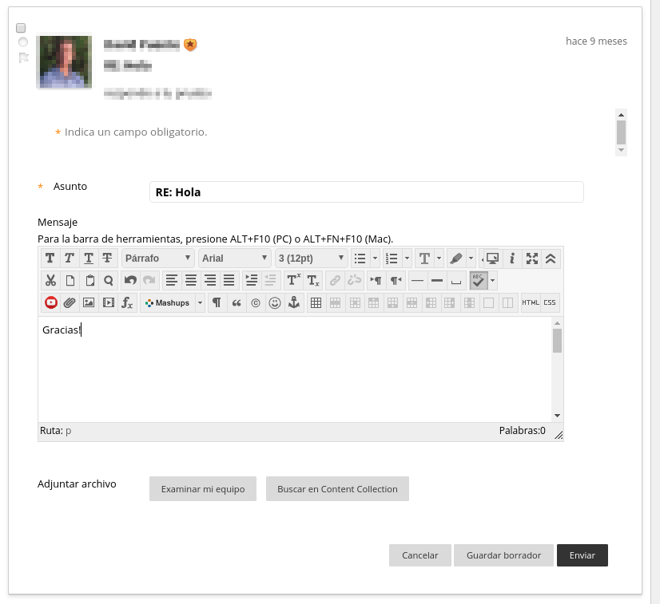This screenshot has height=604, width=660.
Task: Insert an anchor
Action: tap(294, 303)
